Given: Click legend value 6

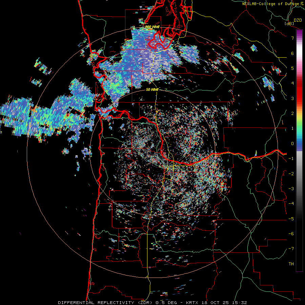Looking at the screenshot, I should pos(292,53).
